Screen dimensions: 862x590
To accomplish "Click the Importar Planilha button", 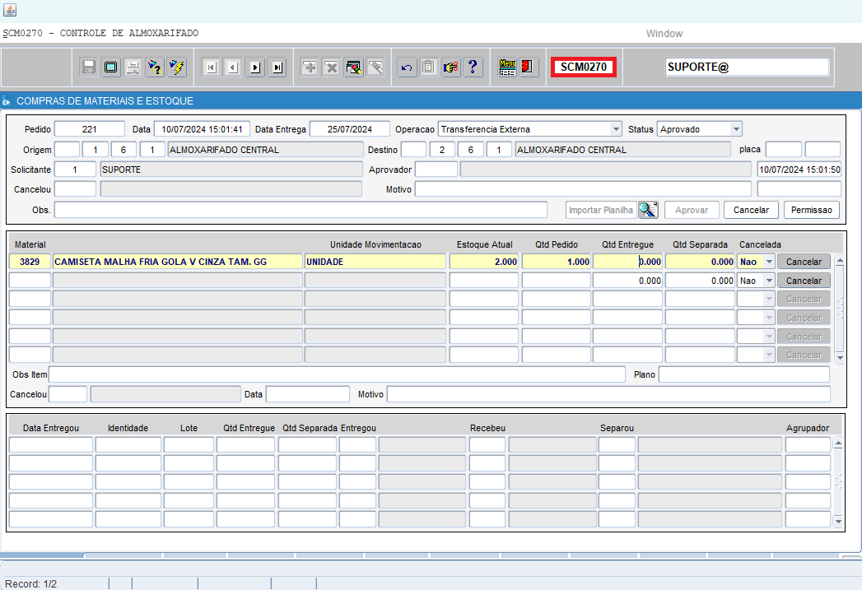I will click(x=601, y=210).
